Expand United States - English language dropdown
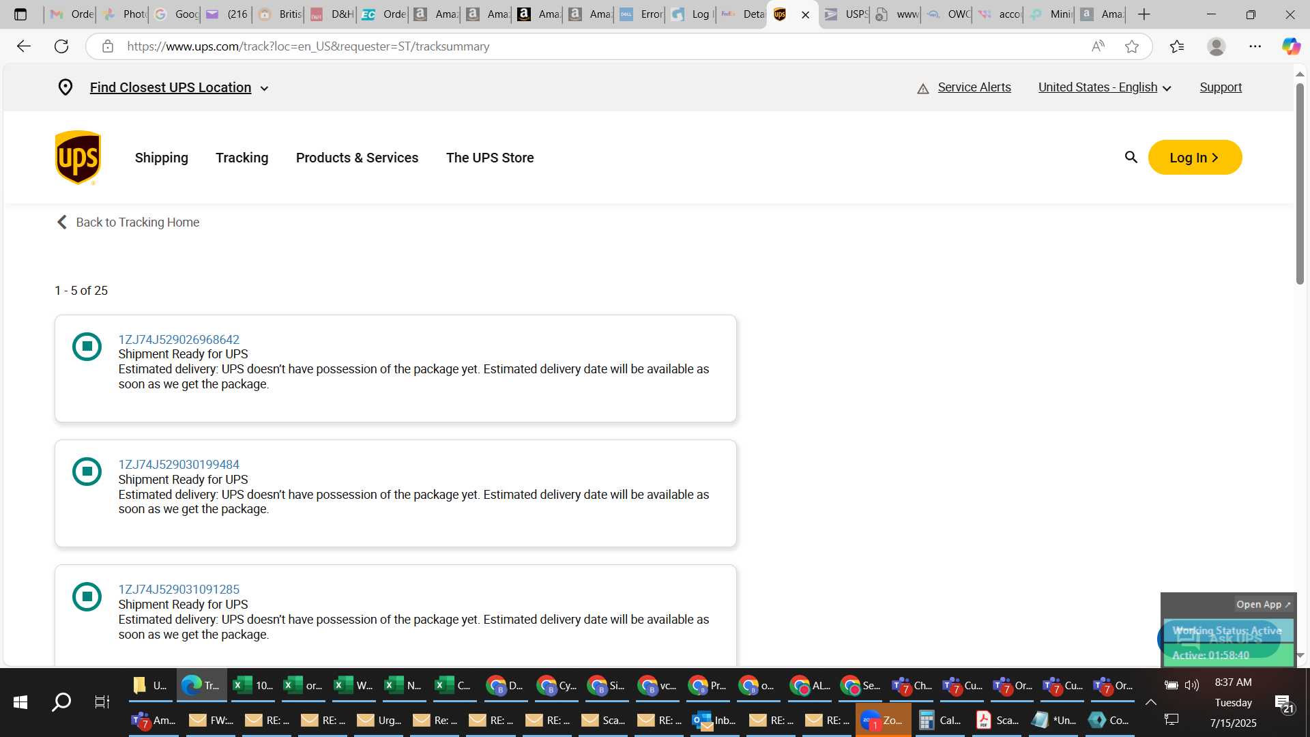 click(x=1167, y=88)
